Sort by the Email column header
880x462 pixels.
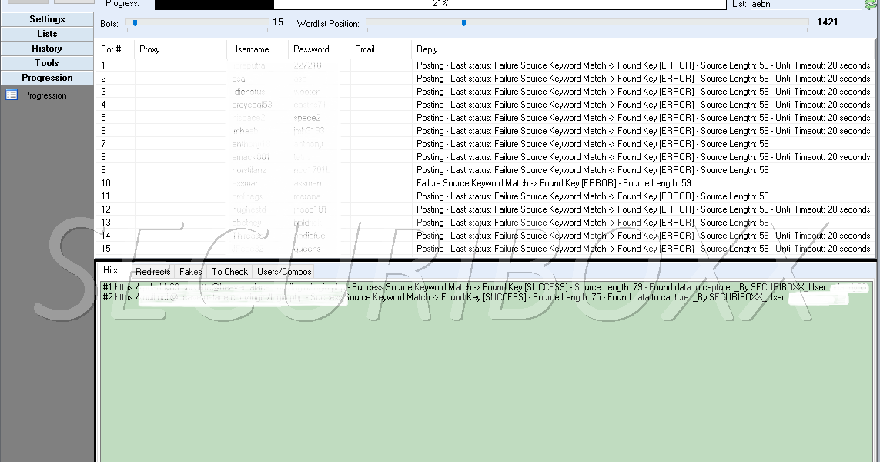381,49
